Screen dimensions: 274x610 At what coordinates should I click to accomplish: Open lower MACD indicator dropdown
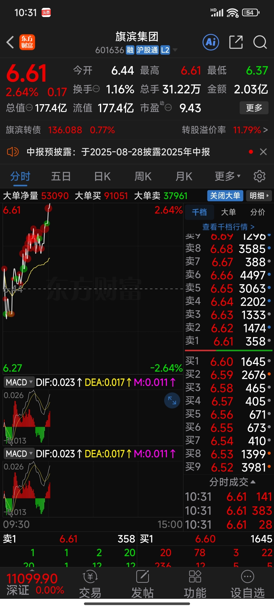pyautogui.click(x=19, y=453)
